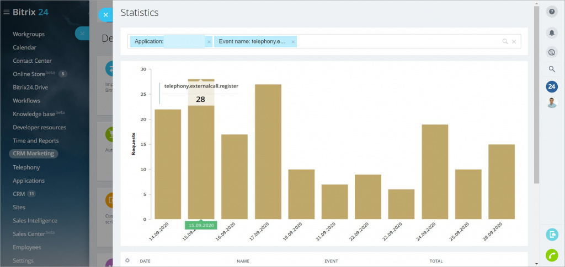Open Workgroups in left menu
This screenshot has width=565, height=267.
[x=29, y=34]
